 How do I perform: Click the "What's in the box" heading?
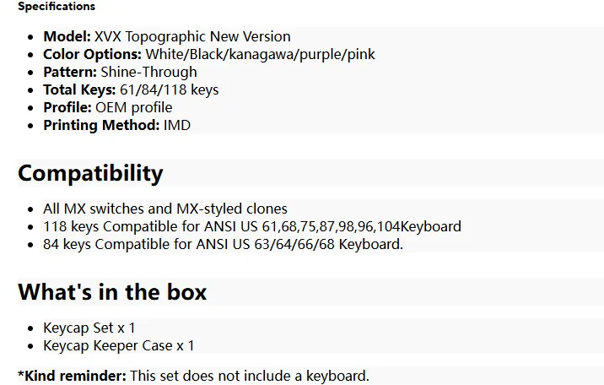[112, 292]
